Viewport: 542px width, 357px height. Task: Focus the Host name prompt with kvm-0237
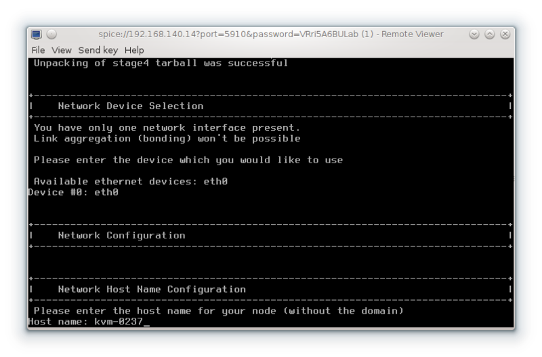click(x=88, y=322)
